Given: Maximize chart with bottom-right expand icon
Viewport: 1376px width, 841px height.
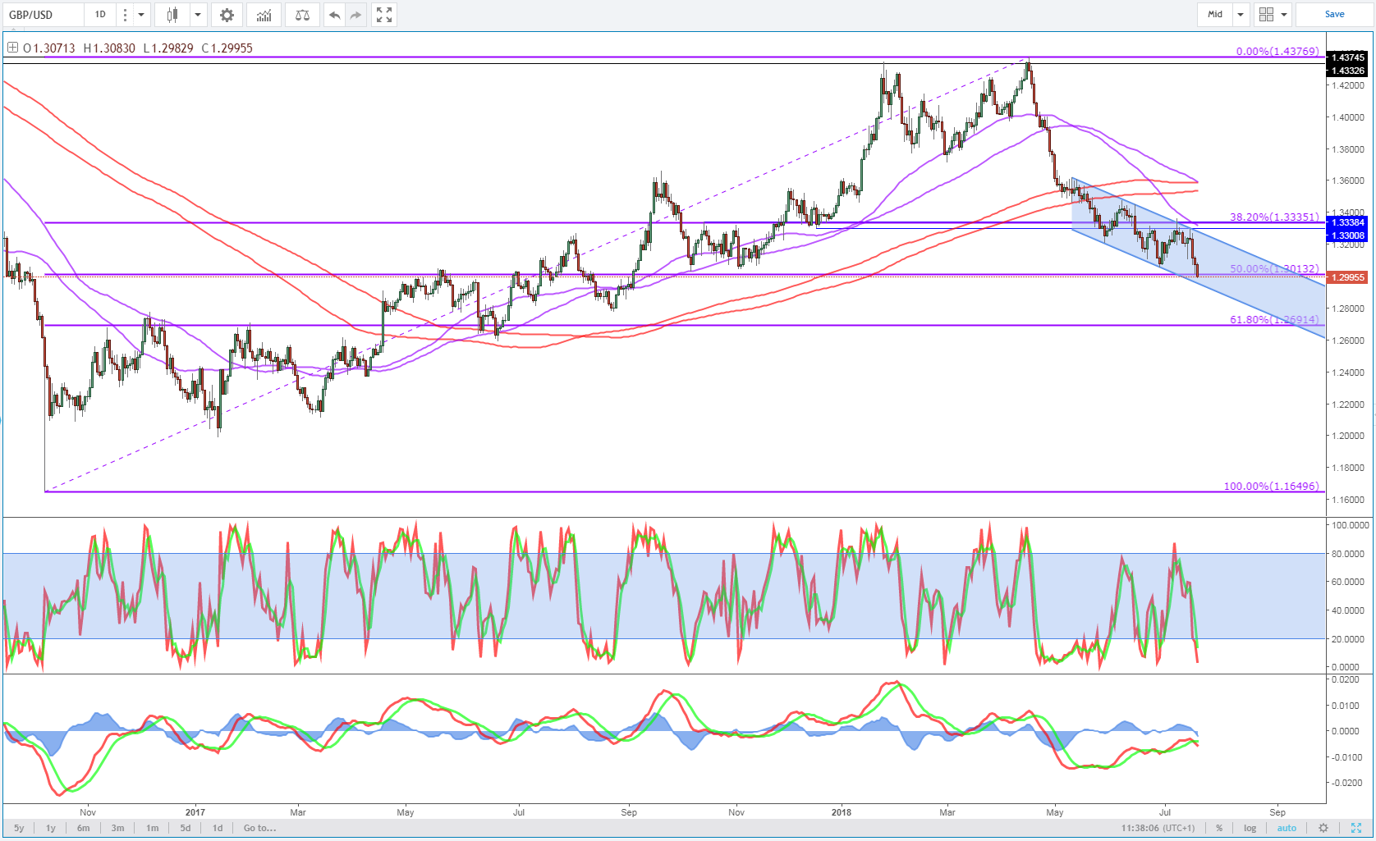Looking at the screenshot, I should coord(1356,828).
